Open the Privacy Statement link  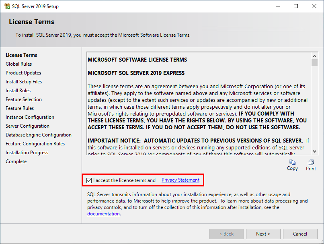pos(180,180)
